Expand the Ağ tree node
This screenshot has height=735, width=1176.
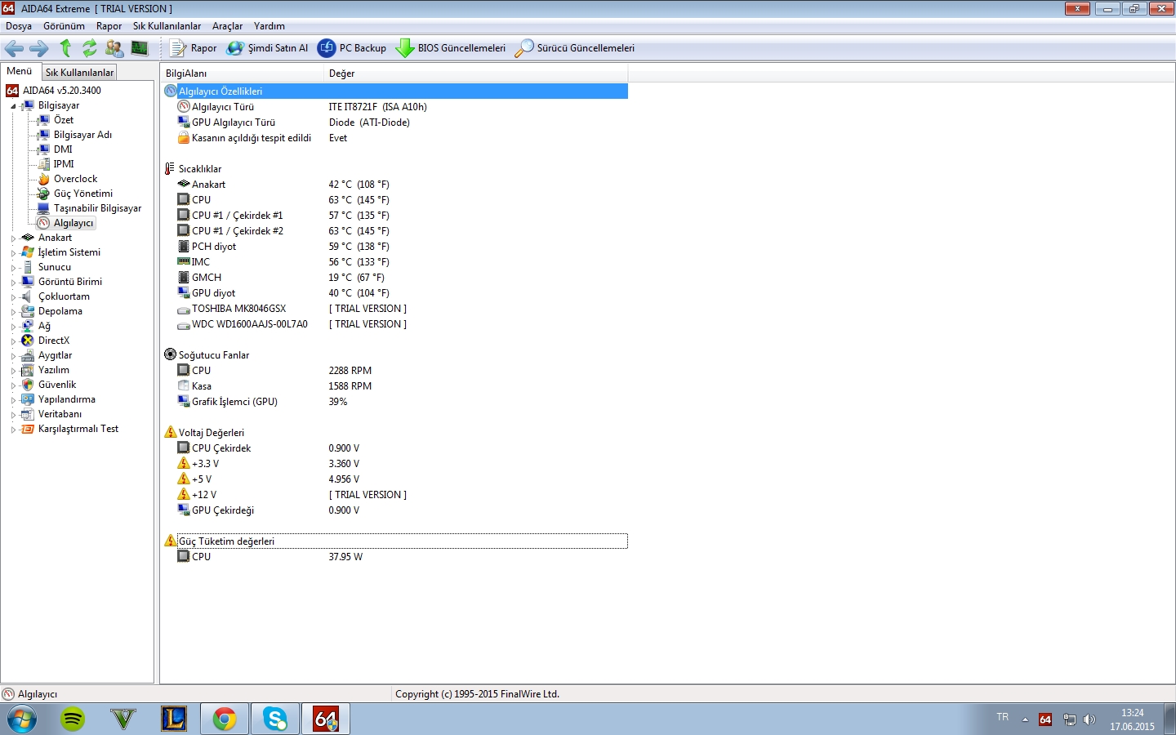(13, 327)
